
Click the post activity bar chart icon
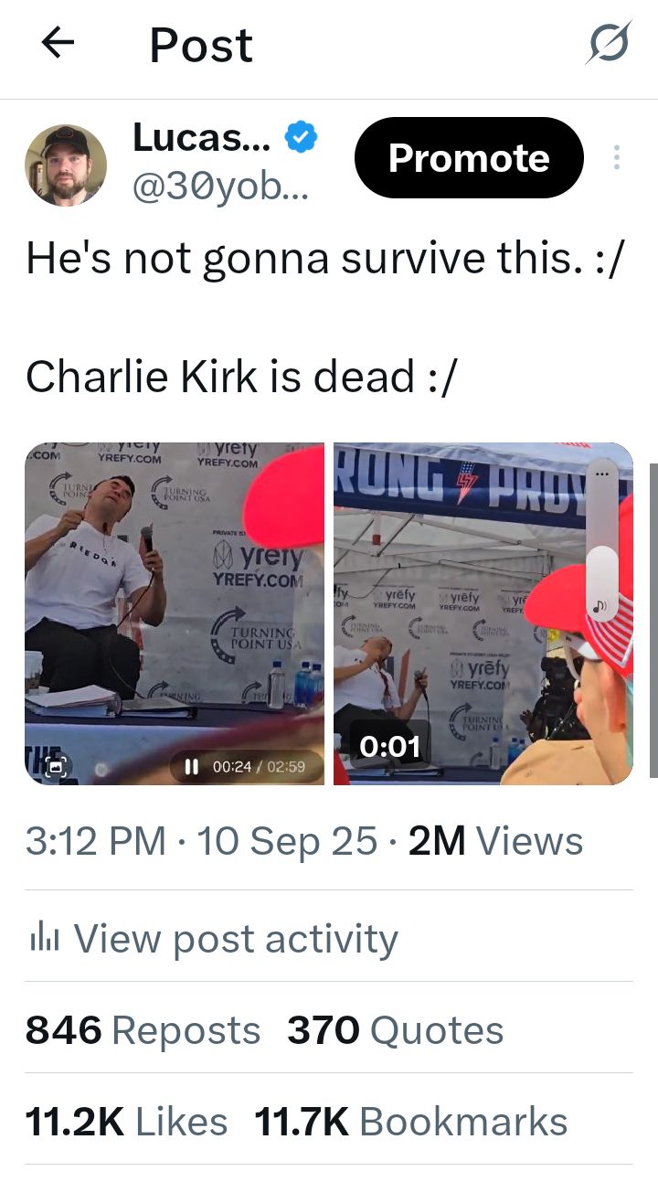coord(44,937)
